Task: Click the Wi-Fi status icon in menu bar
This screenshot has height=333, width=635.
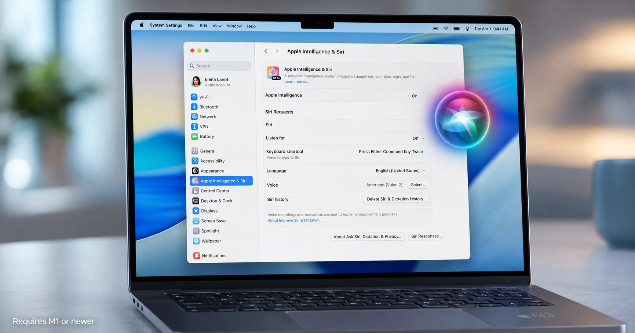Action: [x=446, y=28]
